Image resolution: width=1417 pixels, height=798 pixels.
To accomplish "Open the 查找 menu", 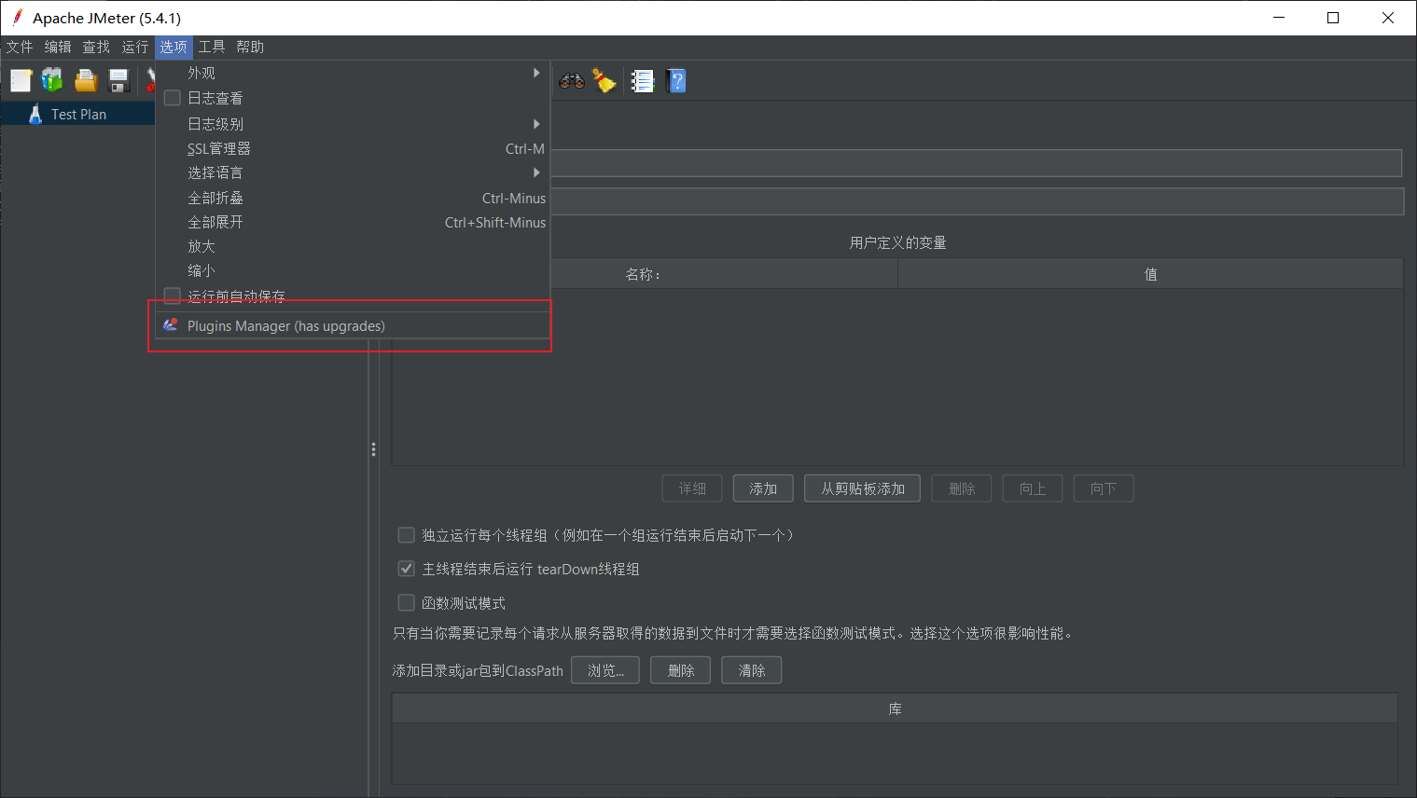I will point(96,47).
